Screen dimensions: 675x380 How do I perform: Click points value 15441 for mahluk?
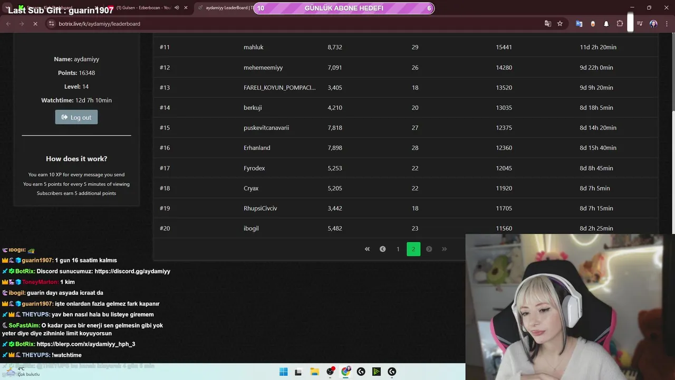pos(504,47)
